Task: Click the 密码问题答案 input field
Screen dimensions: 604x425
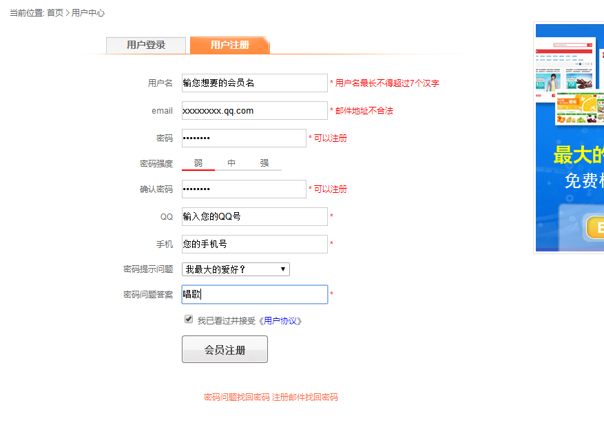Action: click(x=255, y=294)
